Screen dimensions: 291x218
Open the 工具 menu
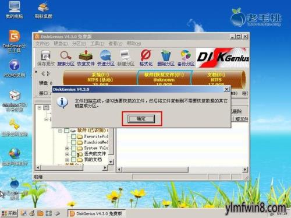point(97,44)
